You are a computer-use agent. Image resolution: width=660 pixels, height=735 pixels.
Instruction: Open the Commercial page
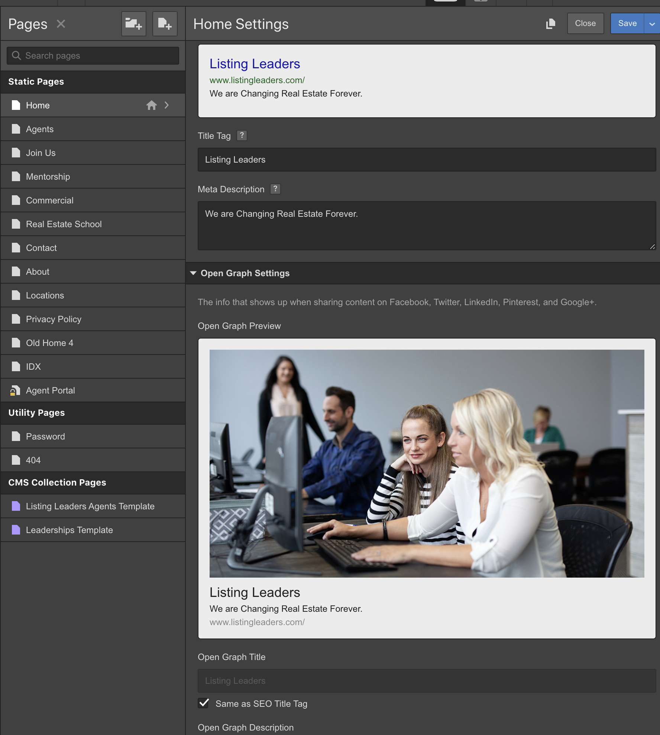93,200
